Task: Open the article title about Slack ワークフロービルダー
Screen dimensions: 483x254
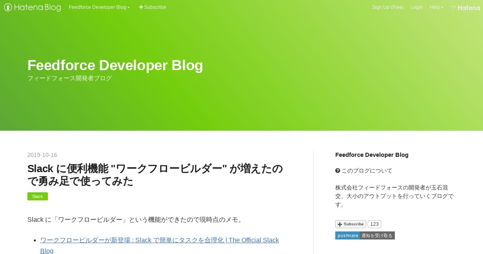Action: pos(155,175)
